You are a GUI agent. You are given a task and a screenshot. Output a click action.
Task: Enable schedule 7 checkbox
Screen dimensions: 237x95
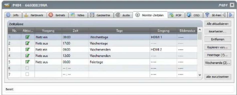pos(27,74)
